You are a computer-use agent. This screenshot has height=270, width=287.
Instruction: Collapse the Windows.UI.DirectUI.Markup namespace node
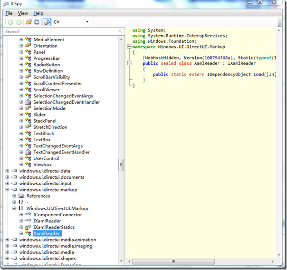point(14,208)
